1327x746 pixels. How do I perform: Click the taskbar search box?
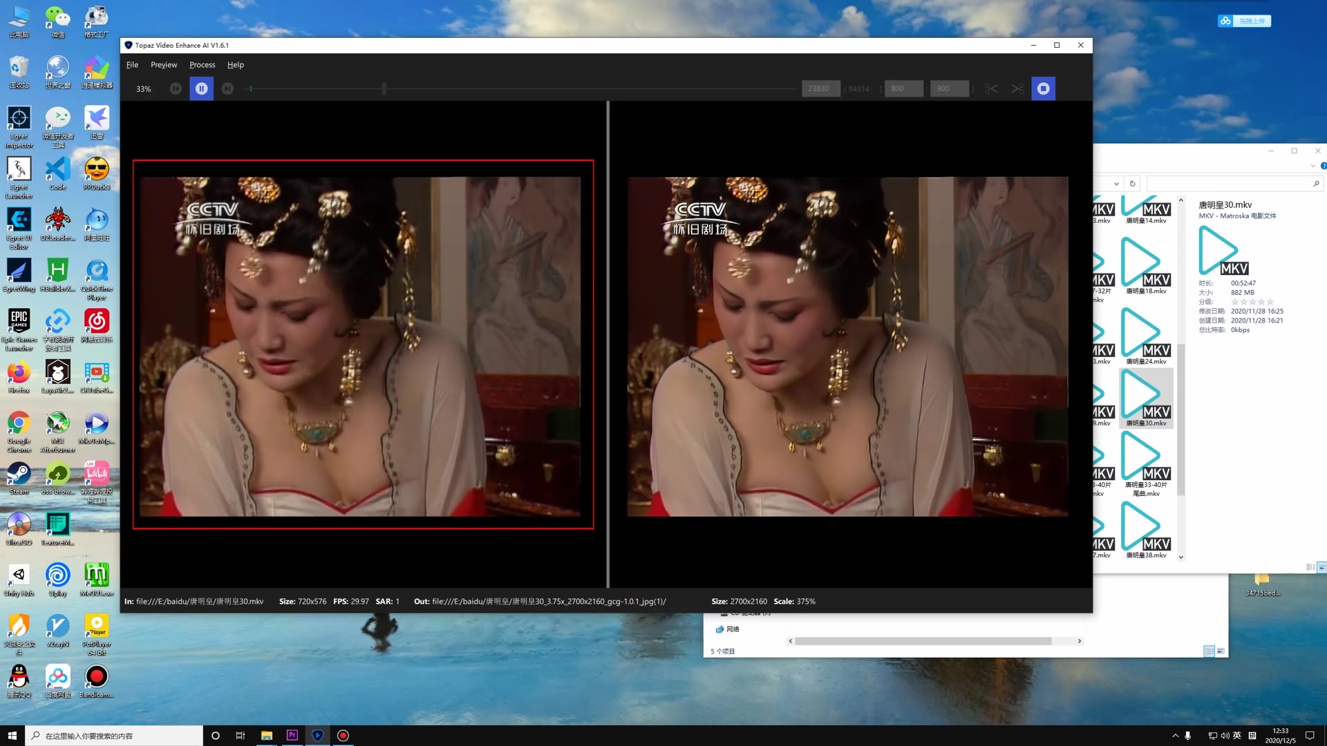click(114, 736)
